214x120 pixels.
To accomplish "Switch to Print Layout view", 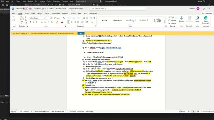I will [x=193, y=112].
